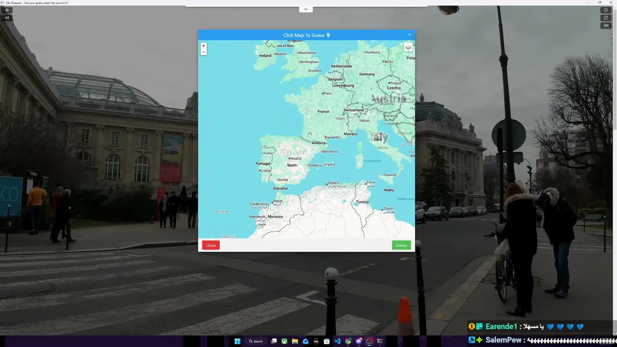Screen dimensions: 617x347
Task: Zoom in on the guess map
Action: coord(203,46)
